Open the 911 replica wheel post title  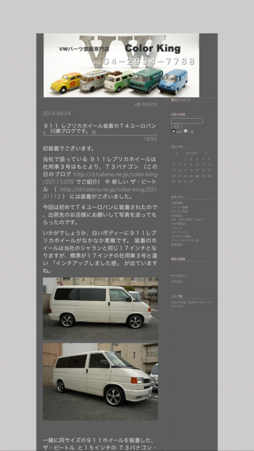pyautogui.click(x=100, y=129)
